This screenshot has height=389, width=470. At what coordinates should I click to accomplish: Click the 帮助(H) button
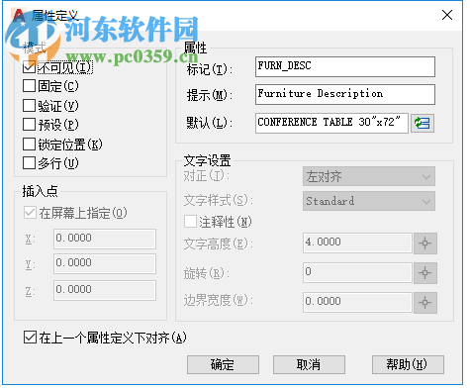pyautogui.click(x=408, y=364)
